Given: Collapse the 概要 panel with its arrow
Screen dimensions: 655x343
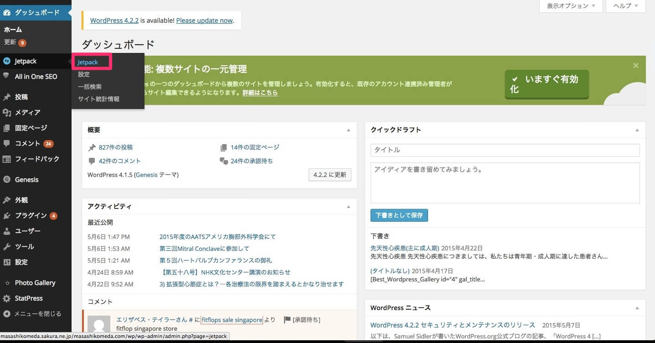Looking at the screenshot, I should [349, 130].
